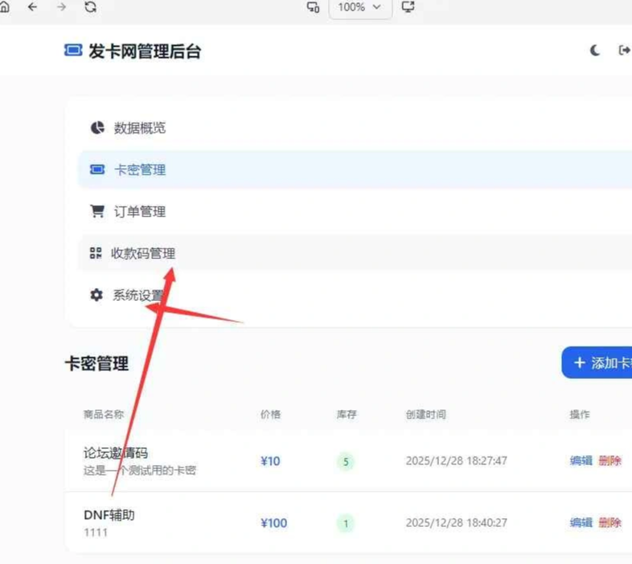Click the stock badge showing 5

click(346, 462)
